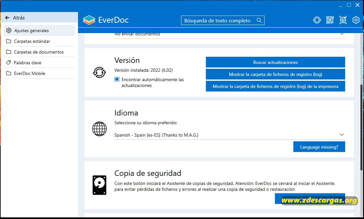Click the hard drive icon in Copia de seguridad
This screenshot has height=219, width=364.
click(99, 185)
